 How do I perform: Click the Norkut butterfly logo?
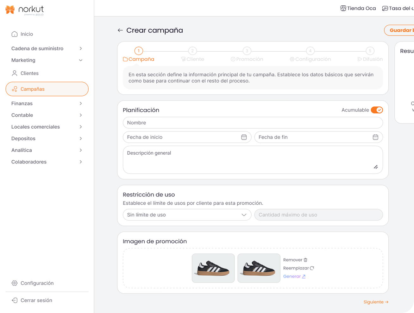tap(10, 10)
